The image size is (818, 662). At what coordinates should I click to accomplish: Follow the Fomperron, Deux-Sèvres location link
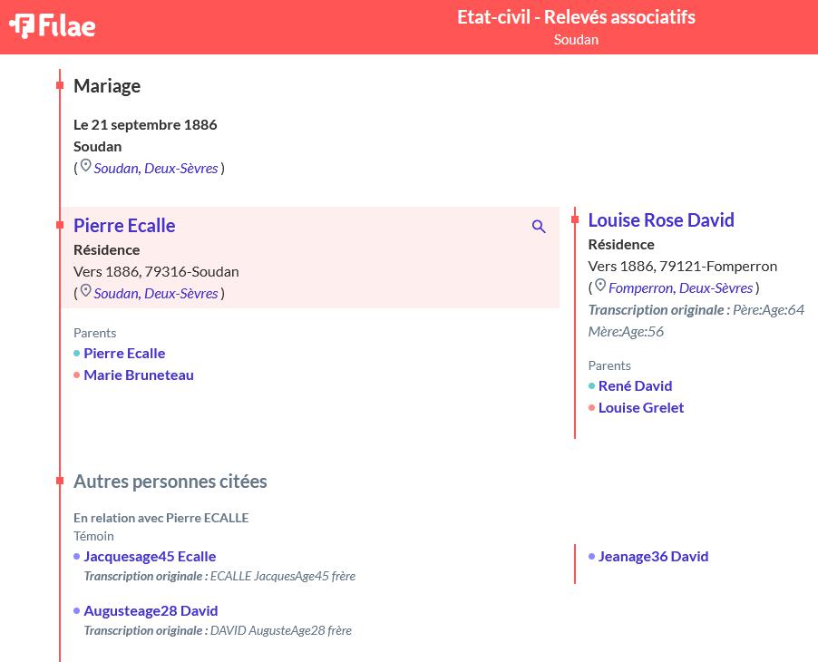[680, 288]
